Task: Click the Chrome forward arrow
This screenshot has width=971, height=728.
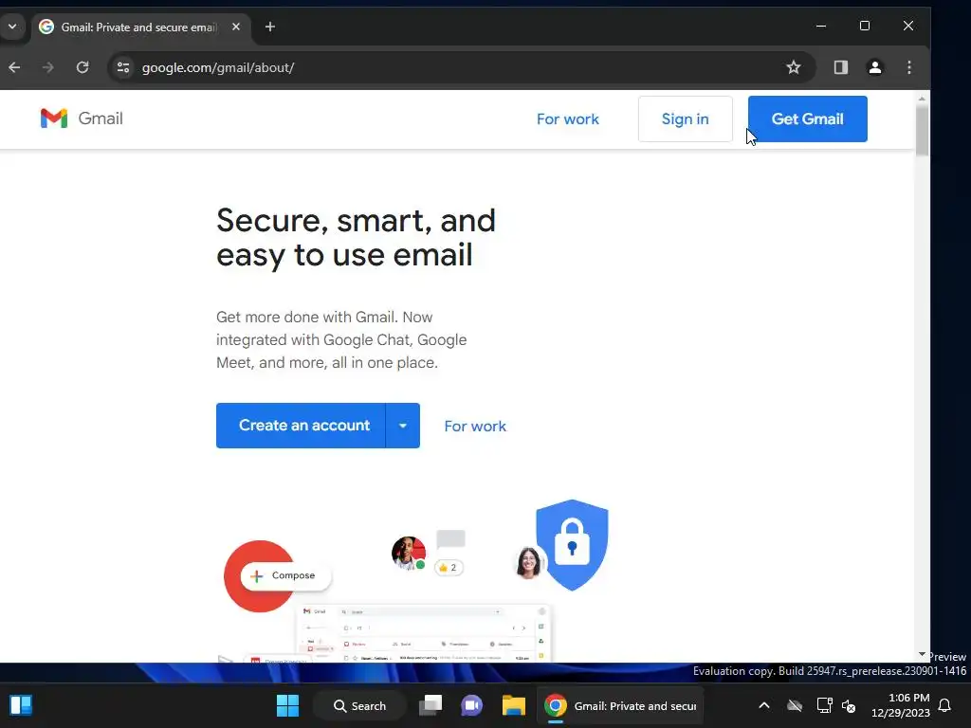Action: click(x=47, y=67)
